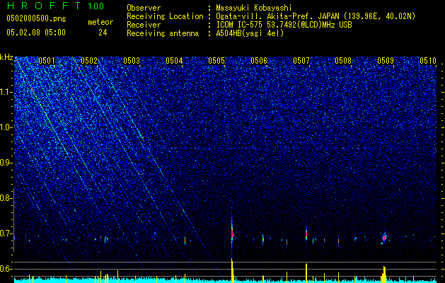The image size is (445, 283).
Task: Click antenna text A504HB(yagi 4el)
Action: point(250,33)
